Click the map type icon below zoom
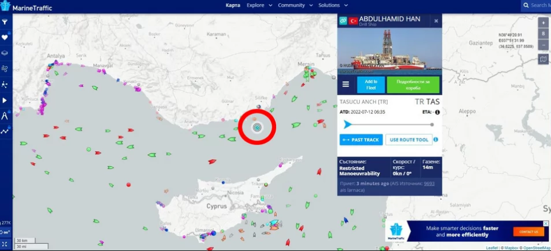 pyautogui.click(x=543, y=59)
